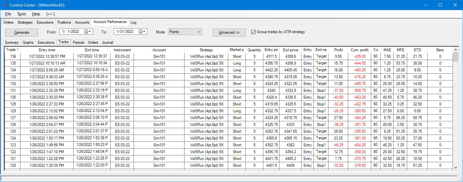
Task: Click the scrollbar up arrow
Action: tap(456, 50)
